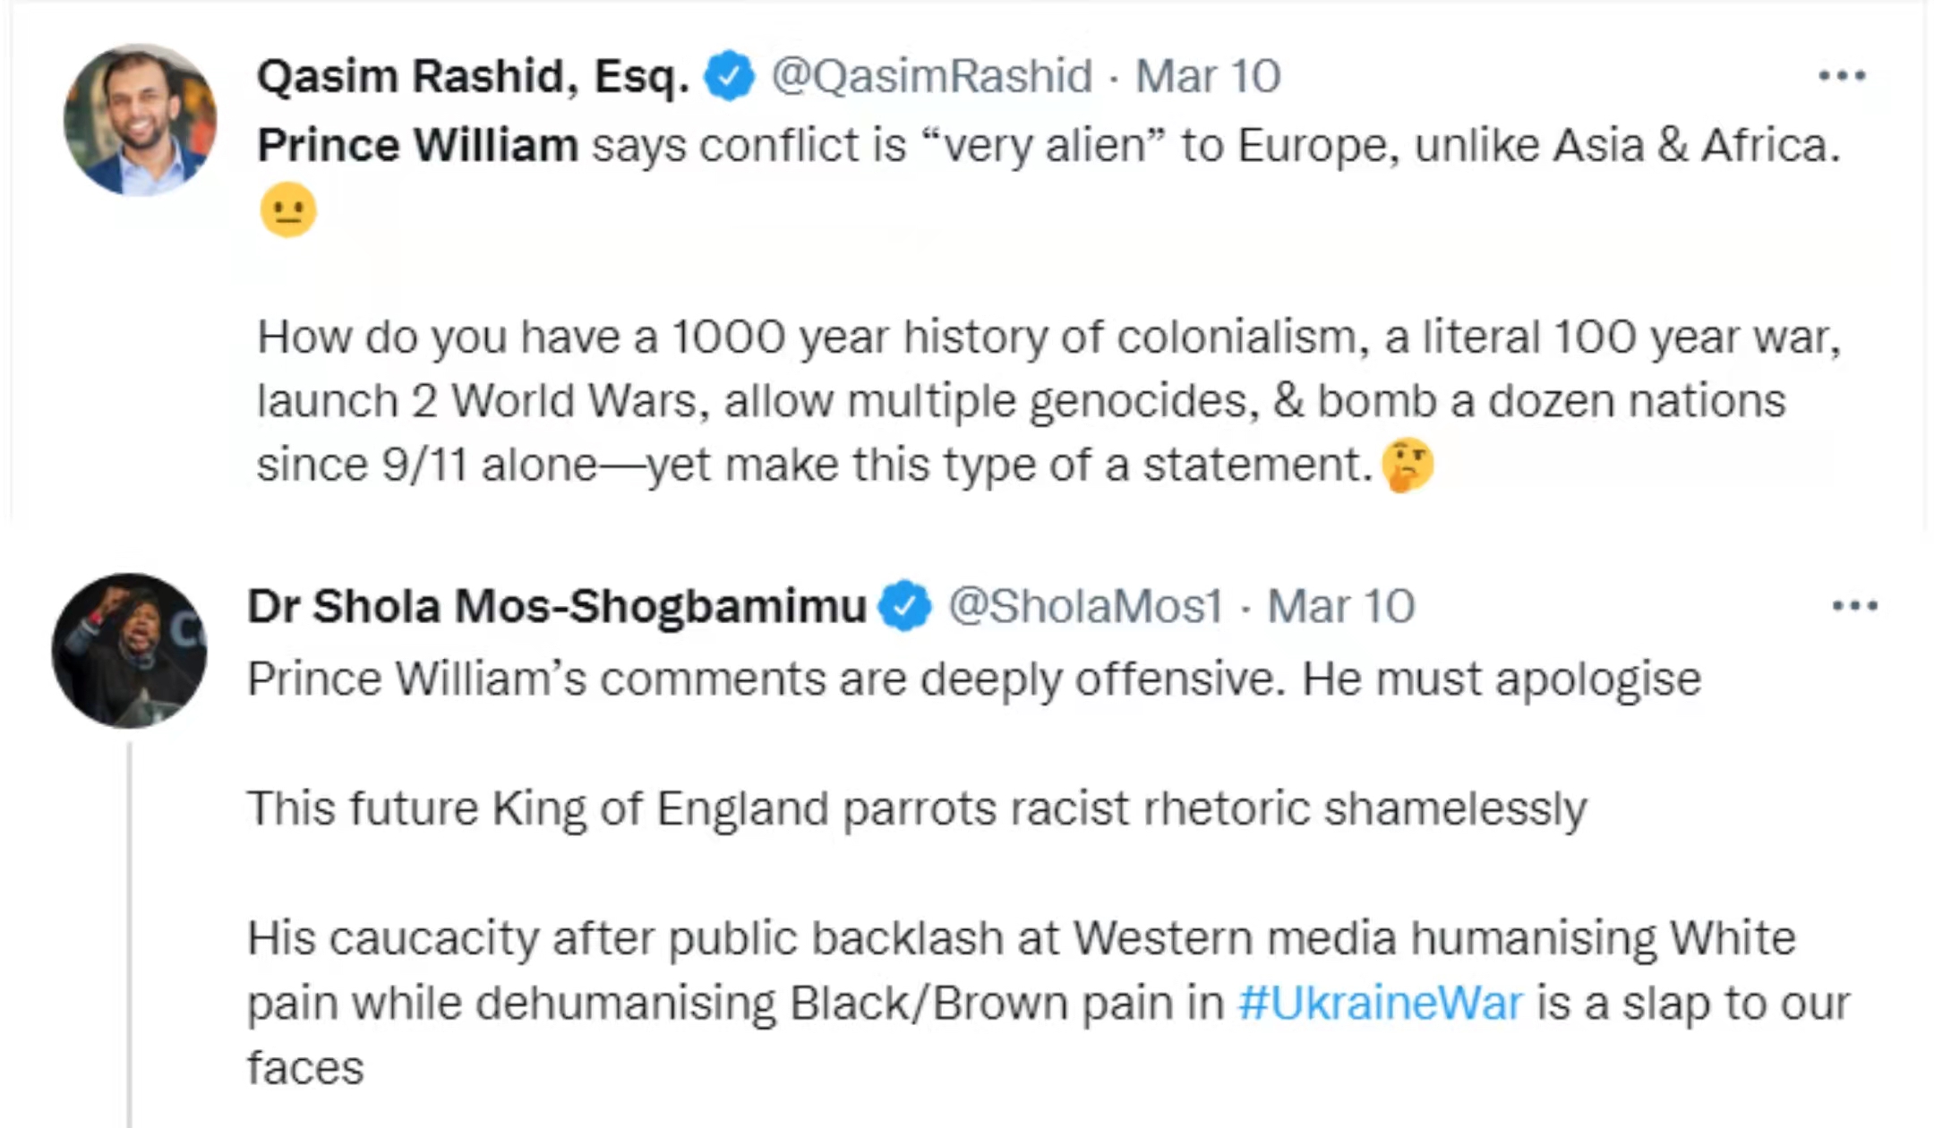
Task: Open more options on Qasim Rashid's tweet
Action: [x=1842, y=76]
